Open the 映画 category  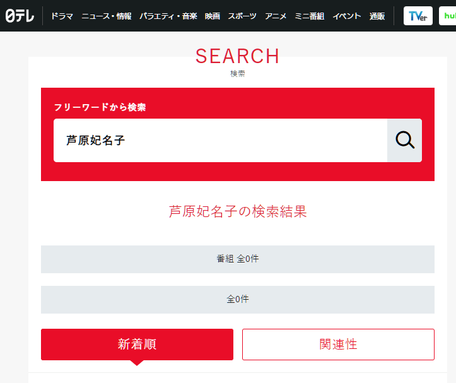[x=213, y=16]
